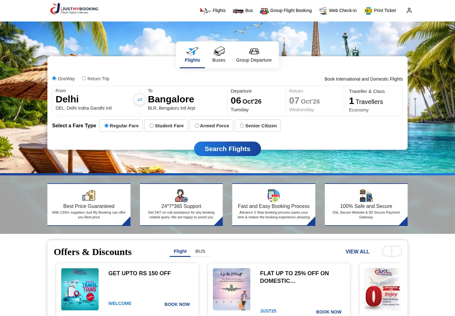Open Print Ticket link in header
The height and width of the screenshot is (316, 455).
click(385, 10)
